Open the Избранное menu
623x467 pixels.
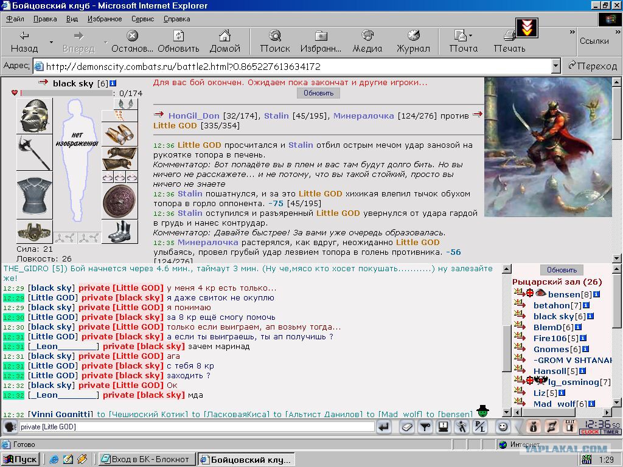[x=105, y=19]
